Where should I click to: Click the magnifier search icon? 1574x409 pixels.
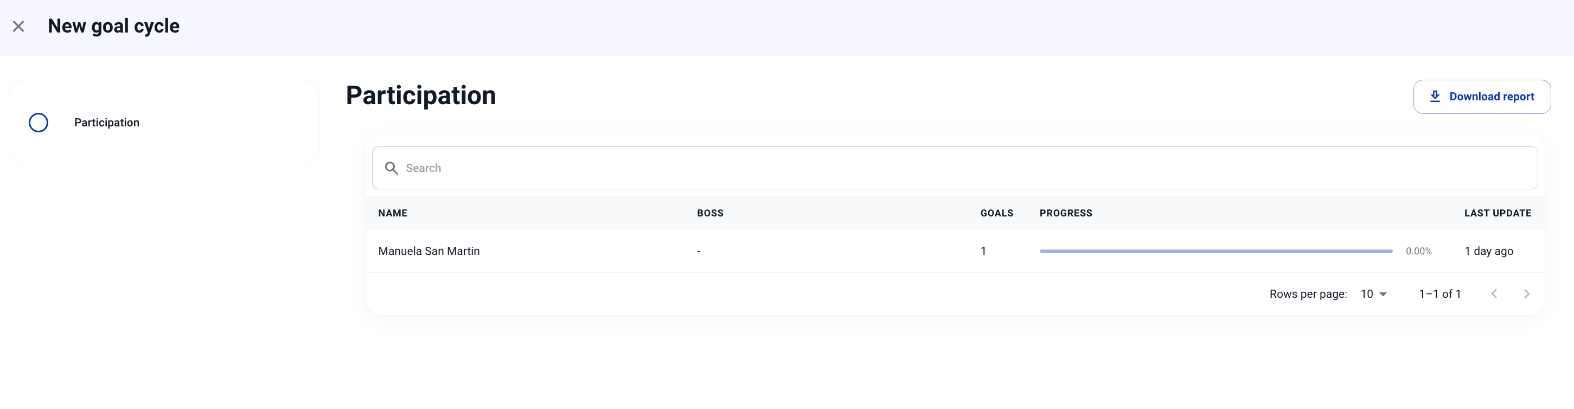(391, 168)
